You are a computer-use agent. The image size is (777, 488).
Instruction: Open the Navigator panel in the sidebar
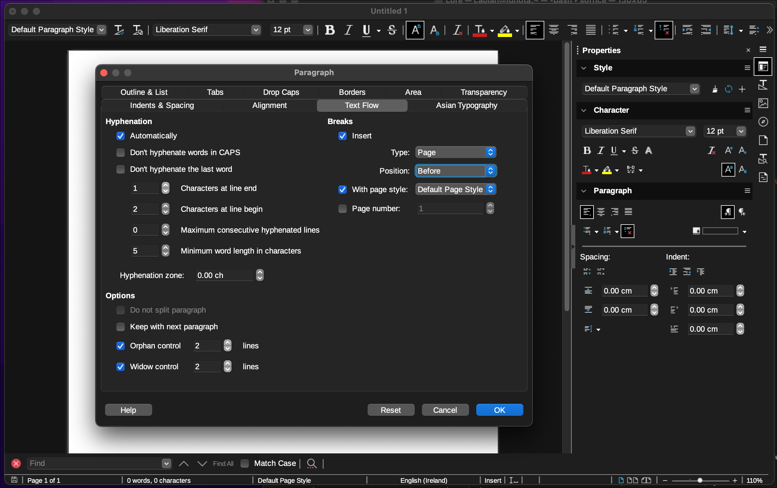[764, 122]
